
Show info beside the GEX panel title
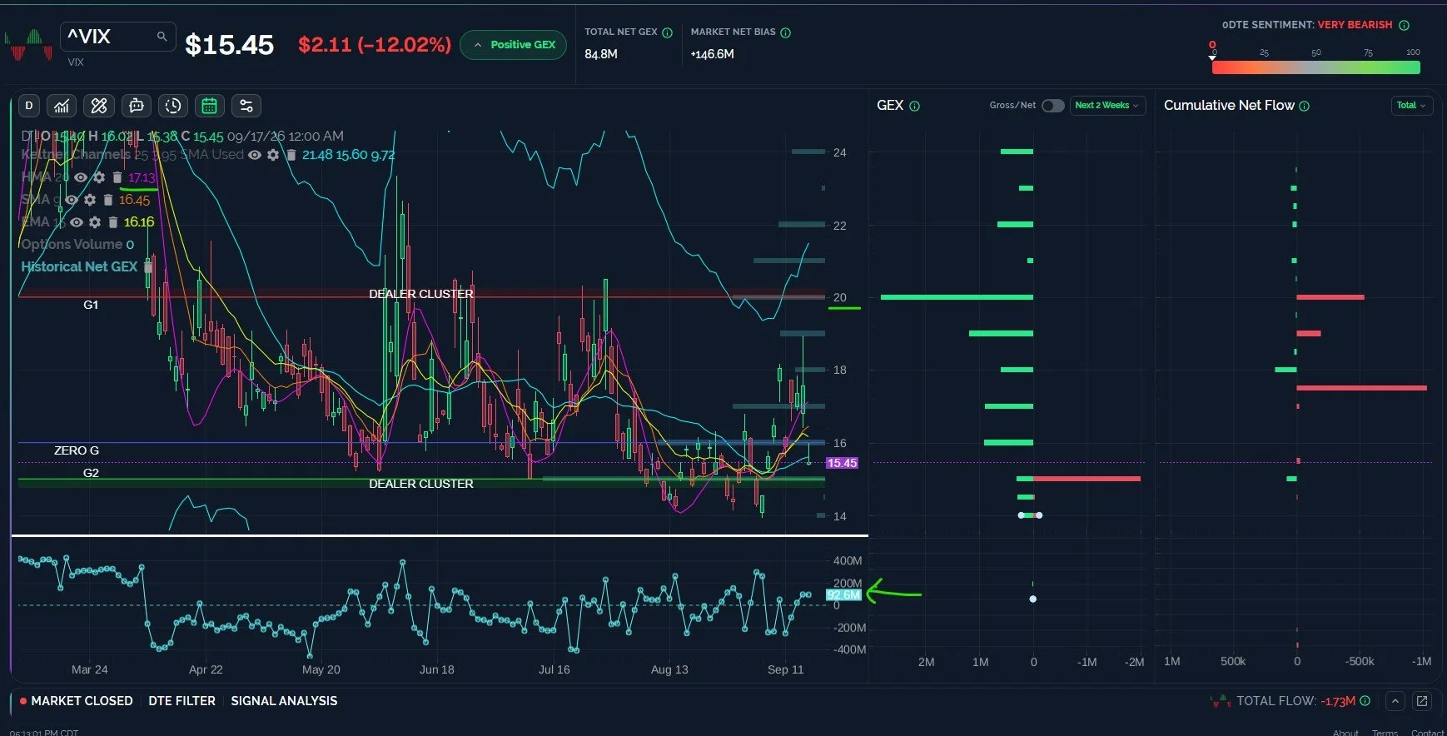coord(914,106)
